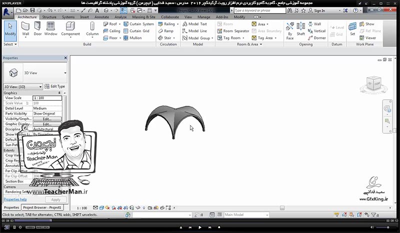This screenshot has width=400, height=233.
Task: Open the 3D View: {3D} instance dropdown
Action: click(x=40, y=87)
